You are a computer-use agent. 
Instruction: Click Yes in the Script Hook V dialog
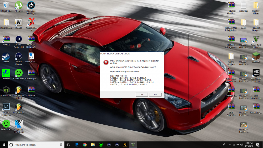coord(142,94)
